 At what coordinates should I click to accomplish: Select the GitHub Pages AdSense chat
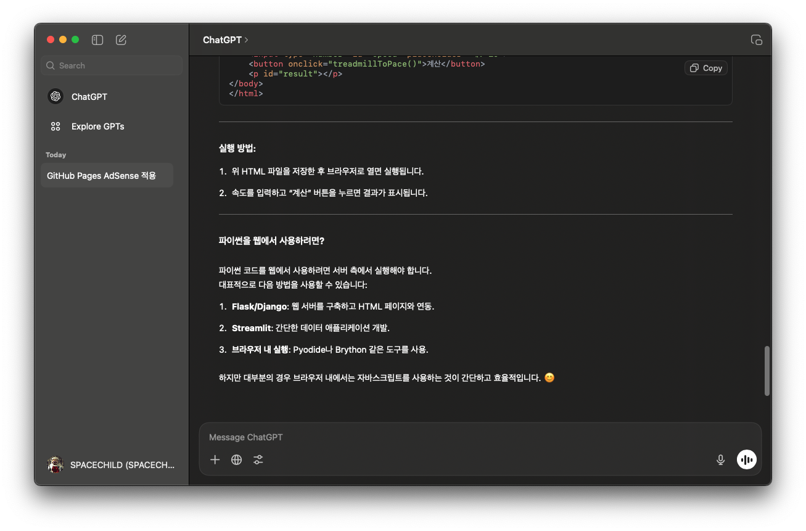tap(107, 176)
